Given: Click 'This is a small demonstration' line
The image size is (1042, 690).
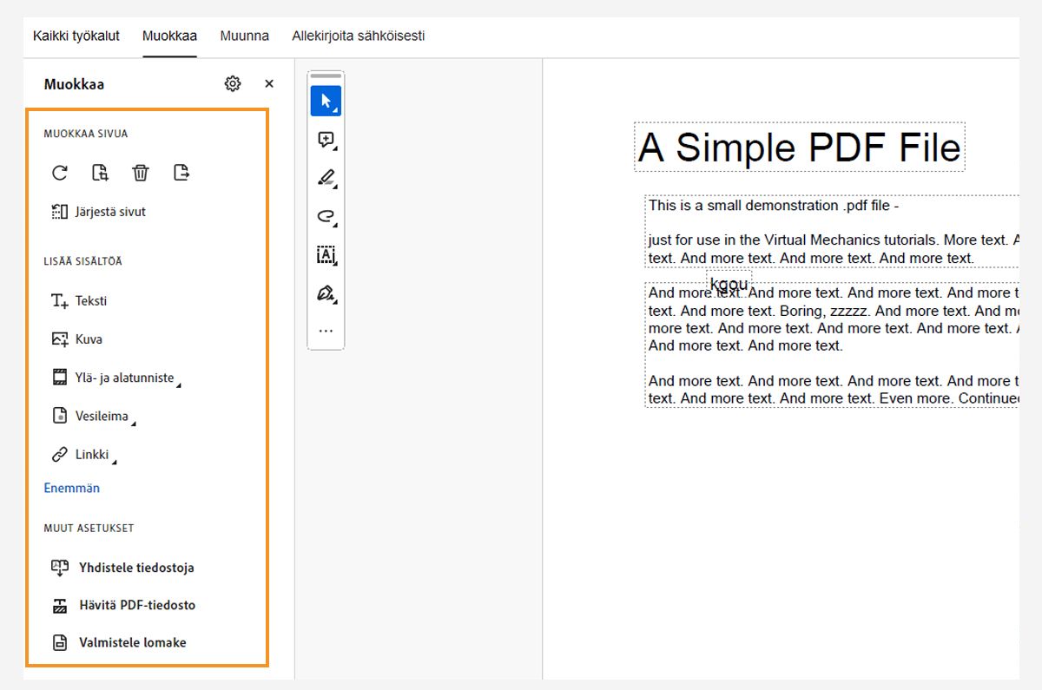Looking at the screenshot, I should [x=774, y=206].
